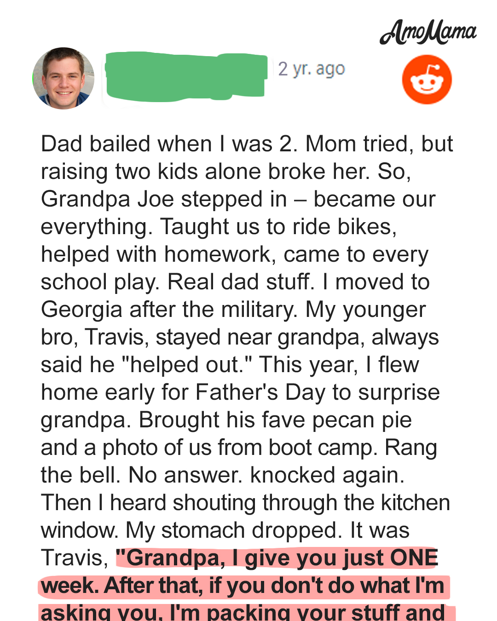497x621 pixels.
Task: Click the quoted text "helped out."
Action: [x=187, y=365]
